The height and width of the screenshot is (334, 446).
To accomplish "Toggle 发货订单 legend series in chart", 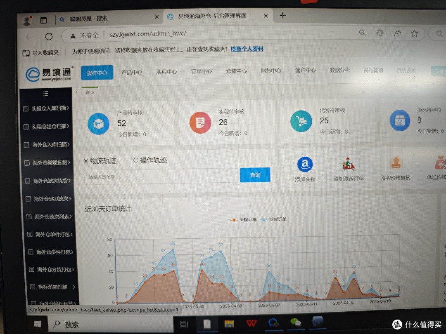I will [x=273, y=219].
